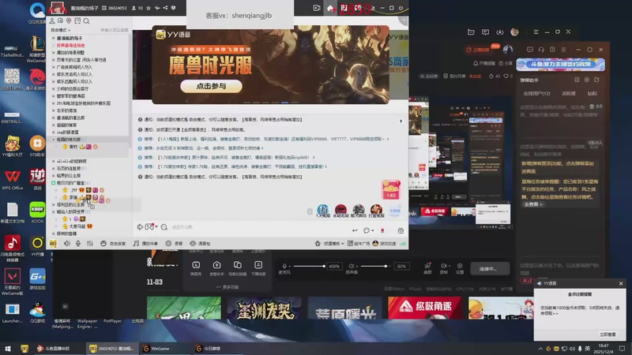
Task: Click the 打金电服 game shortcut icon
Action: 377,211
